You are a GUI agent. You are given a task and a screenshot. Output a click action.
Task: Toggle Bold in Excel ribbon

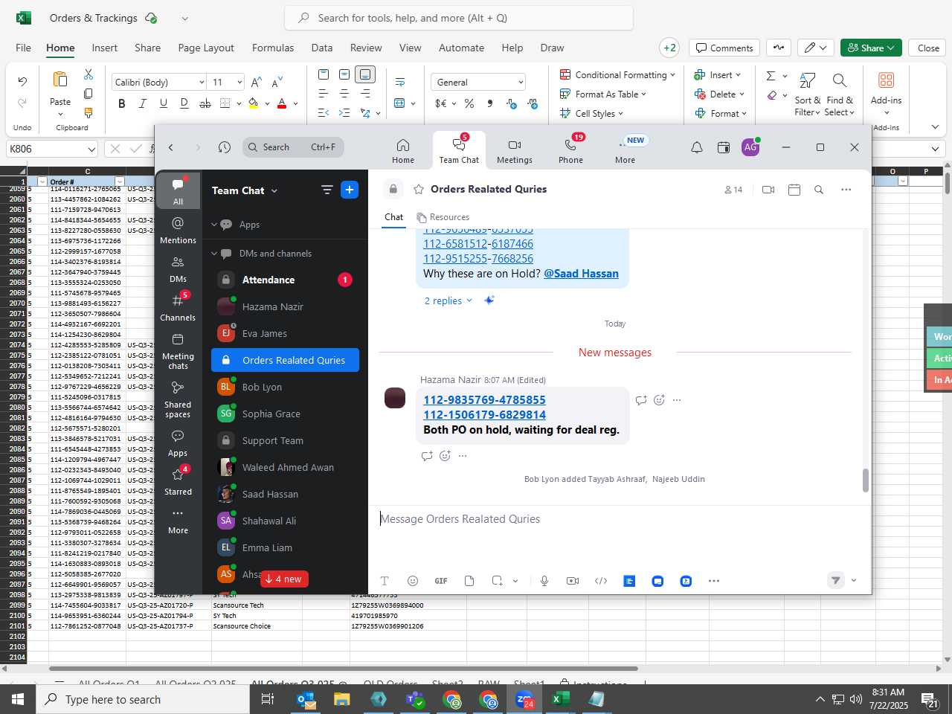(122, 103)
